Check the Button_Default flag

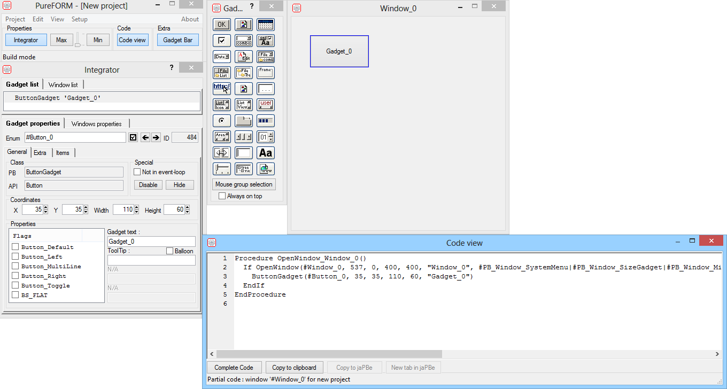pos(16,247)
